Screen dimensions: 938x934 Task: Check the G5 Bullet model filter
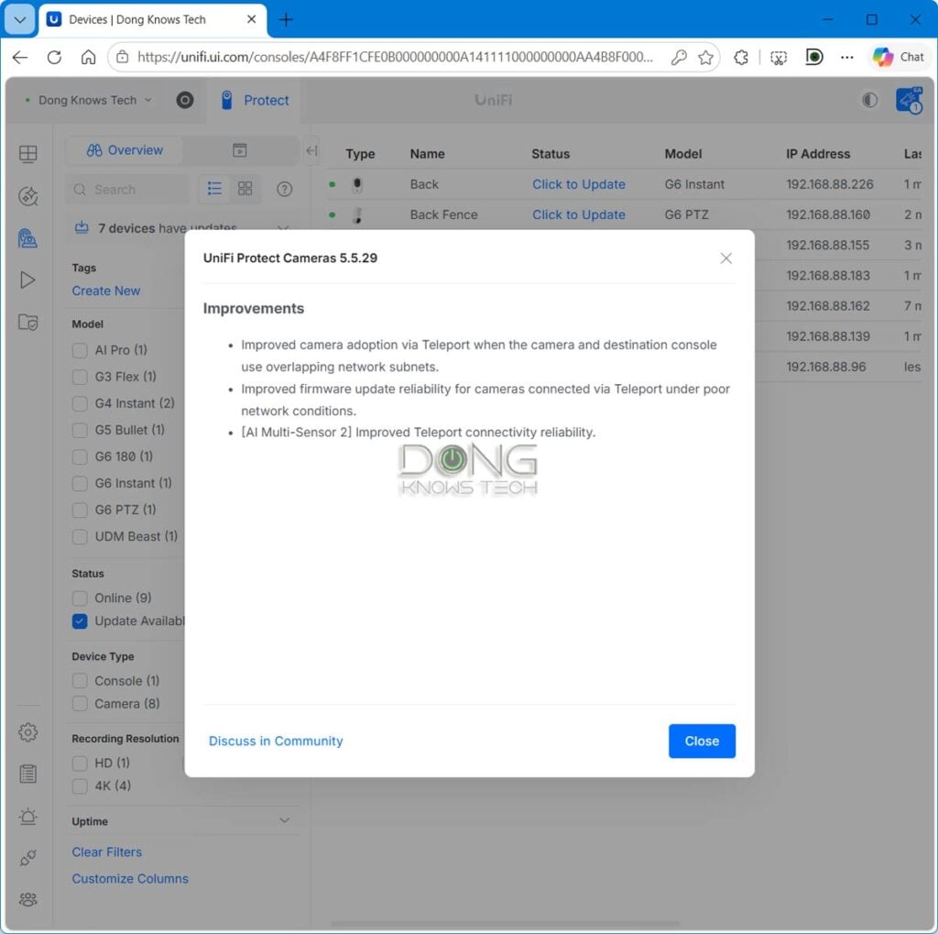(x=80, y=430)
